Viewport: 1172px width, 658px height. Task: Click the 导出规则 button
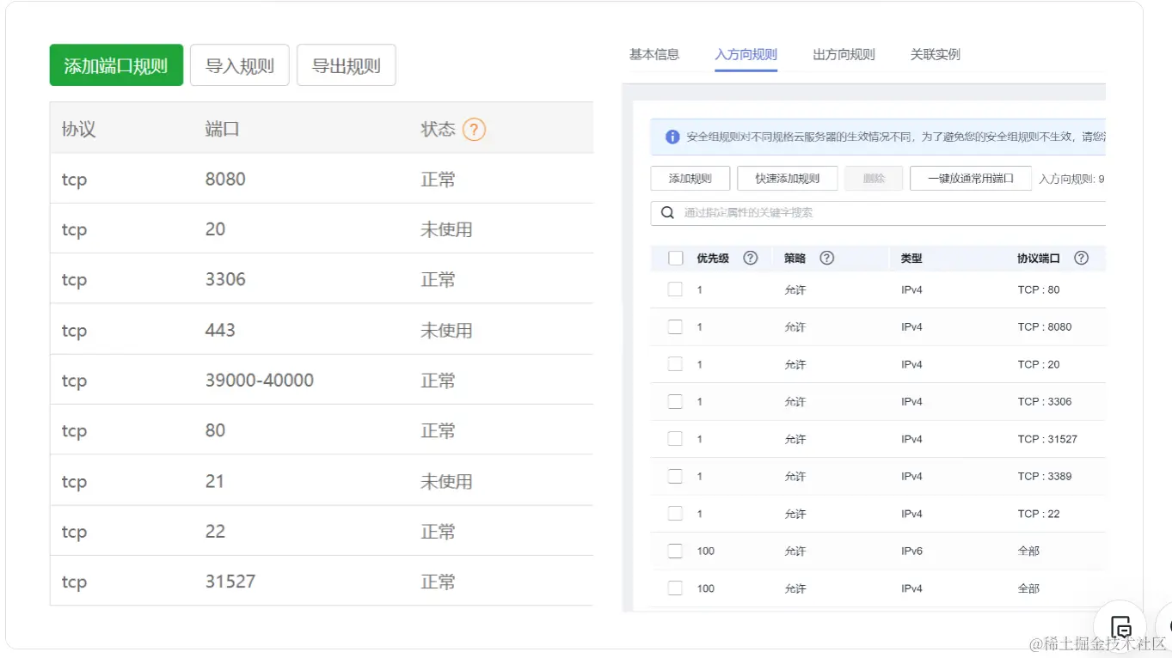(x=346, y=65)
